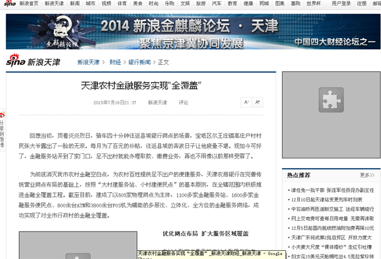Image resolution: width=381 pixels, height=259 pixels.
Task: Select 城市 in top navigation
Action: [x=90, y=3]
